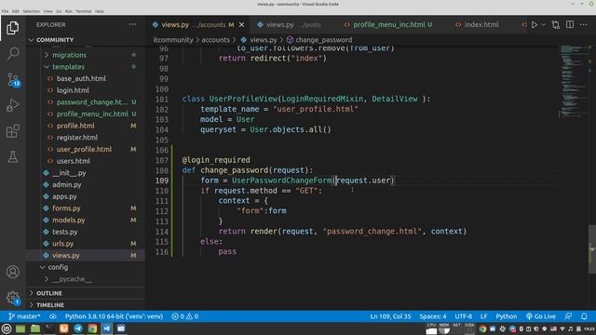596x335 pixels.
Task: Open models.py file
Action: point(86,220)
